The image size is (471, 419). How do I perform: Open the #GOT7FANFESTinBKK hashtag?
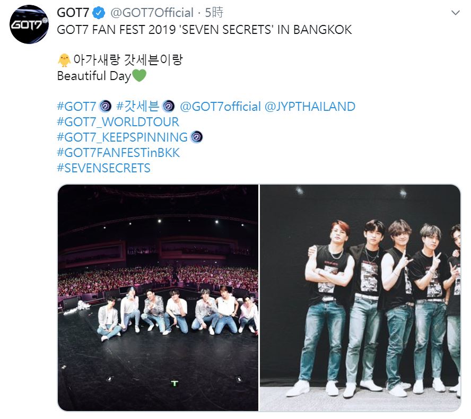pyautogui.click(x=118, y=153)
